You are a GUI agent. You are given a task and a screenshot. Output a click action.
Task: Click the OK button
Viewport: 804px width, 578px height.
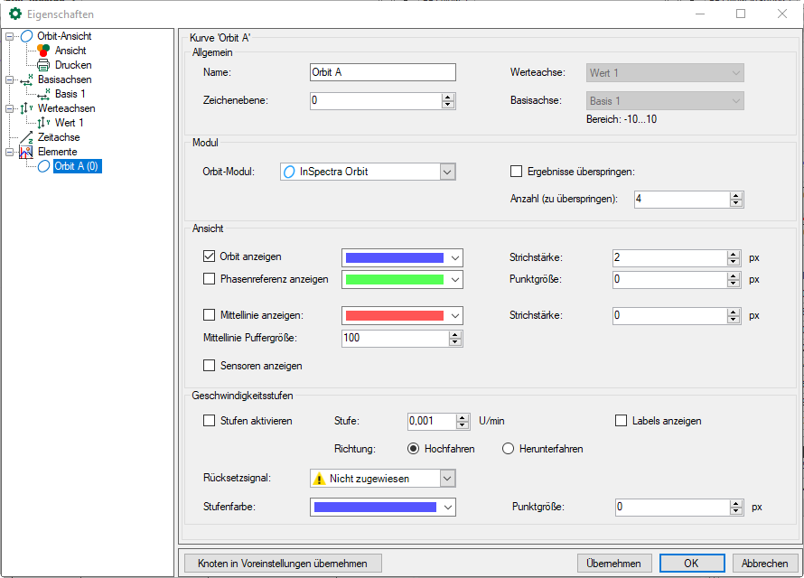pos(692,564)
